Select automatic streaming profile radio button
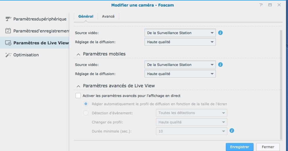This screenshot has width=288, height=151. (86, 104)
